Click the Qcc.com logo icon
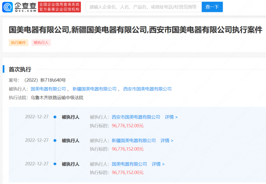The image size is (266, 184). (7, 7)
